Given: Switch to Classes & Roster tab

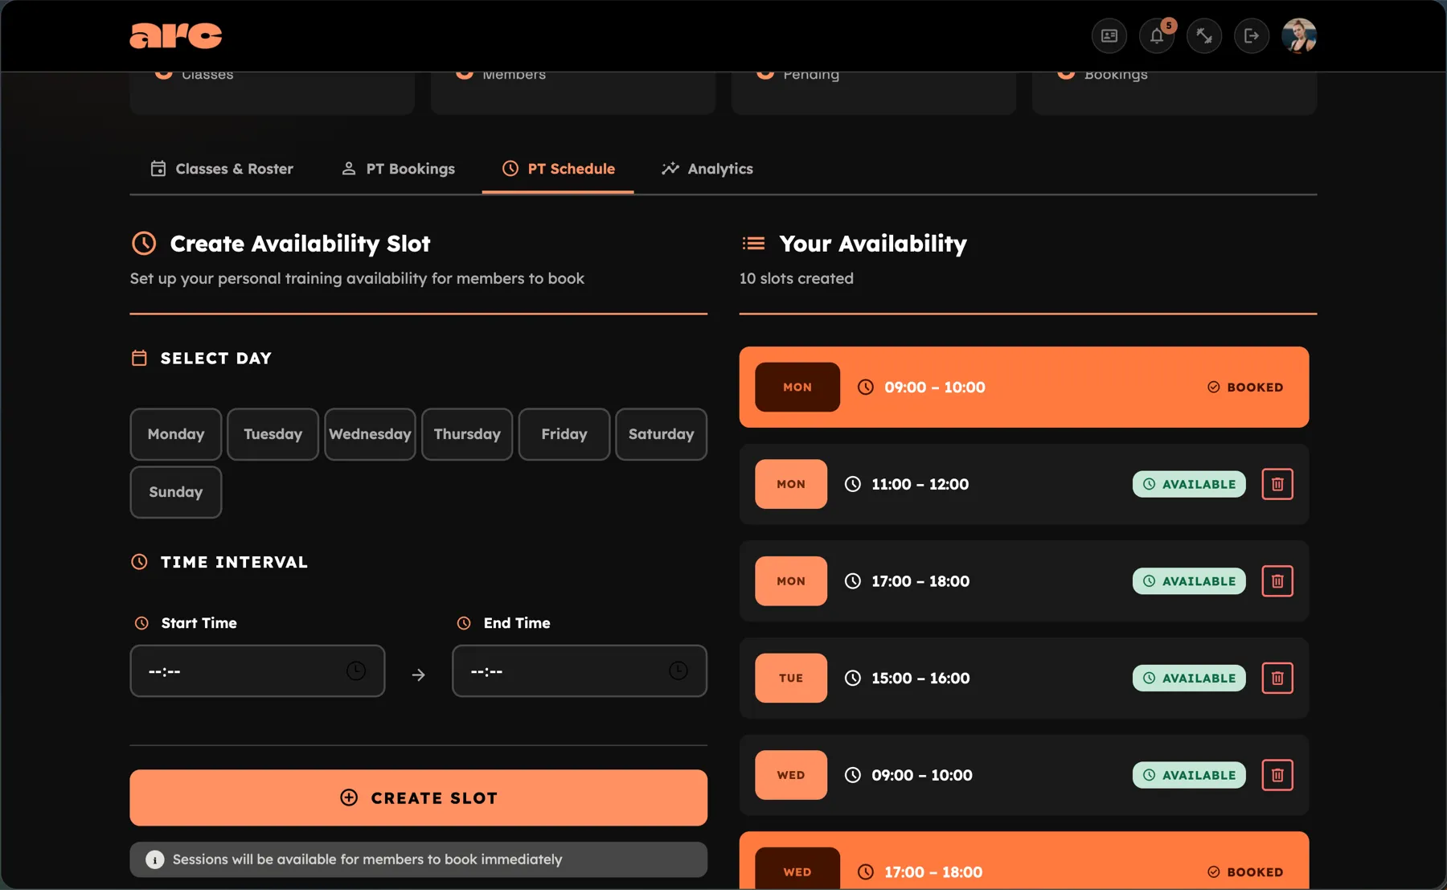Looking at the screenshot, I should [222, 169].
